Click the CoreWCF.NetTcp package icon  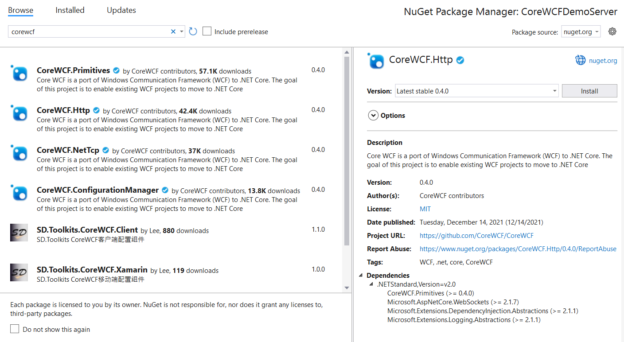click(x=19, y=153)
